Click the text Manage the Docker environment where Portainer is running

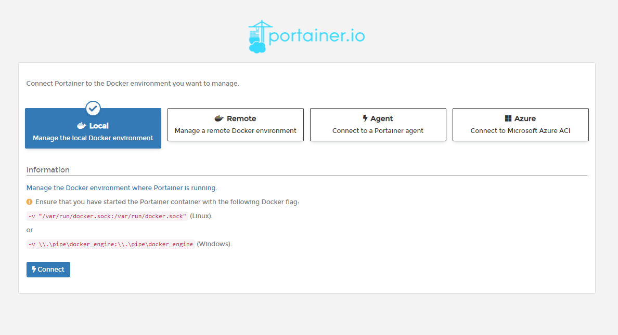point(122,187)
